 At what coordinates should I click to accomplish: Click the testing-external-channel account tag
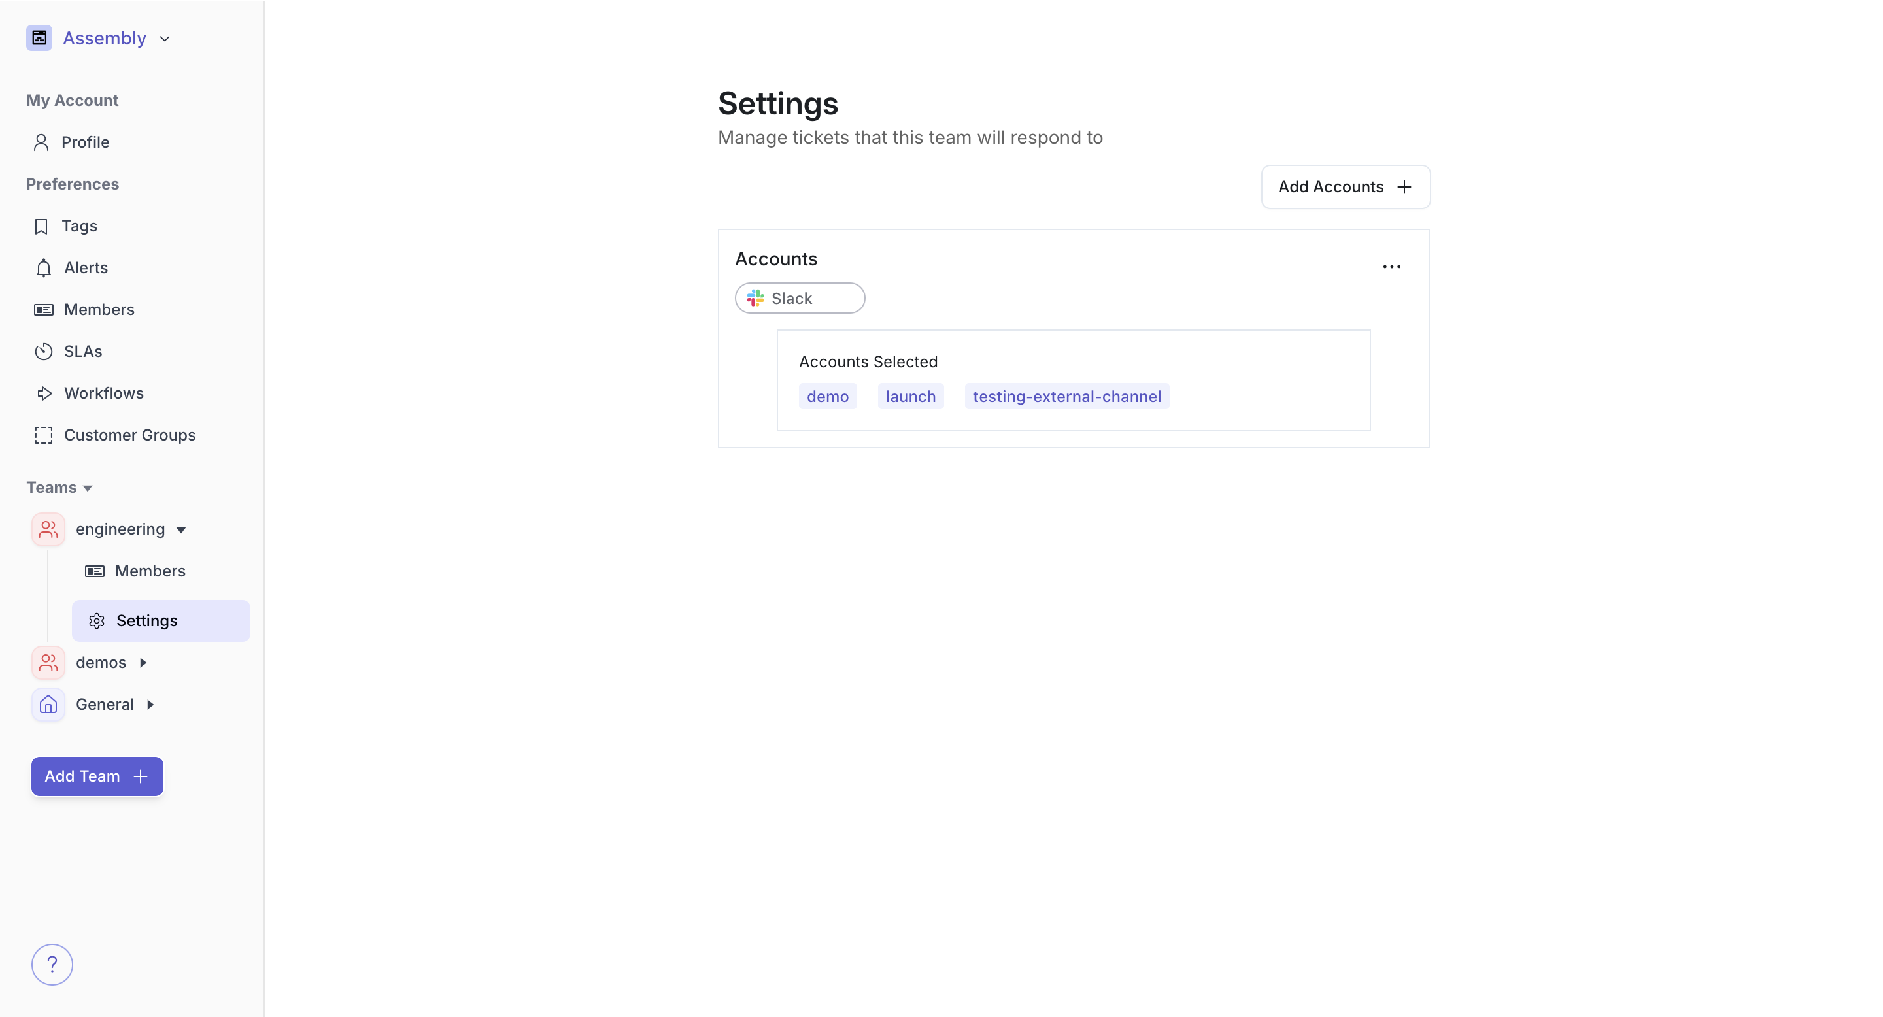click(x=1066, y=396)
